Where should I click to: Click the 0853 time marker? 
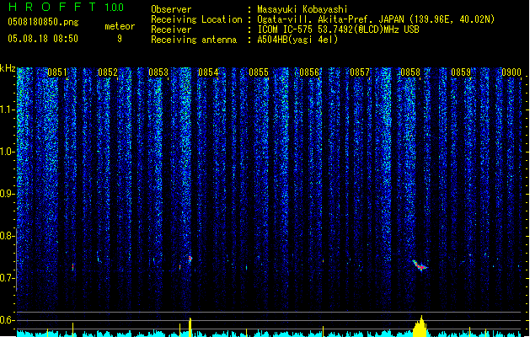pyautogui.click(x=158, y=72)
